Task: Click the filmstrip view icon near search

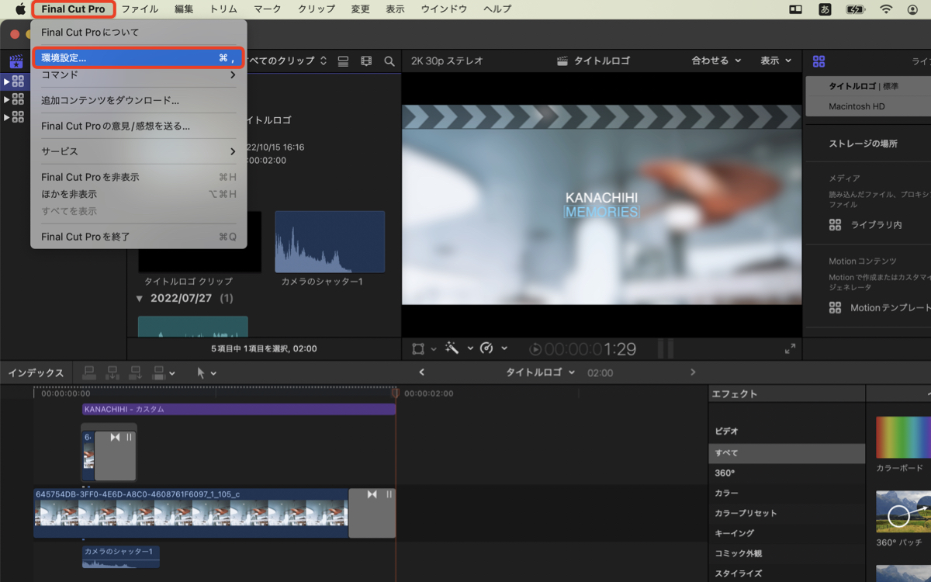Action: coord(365,61)
